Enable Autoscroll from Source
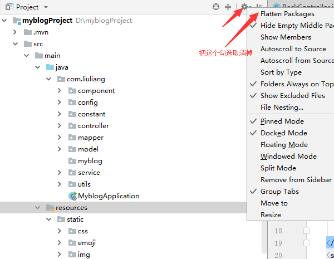This screenshot has height=259, width=334. click(x=291, y=61)
